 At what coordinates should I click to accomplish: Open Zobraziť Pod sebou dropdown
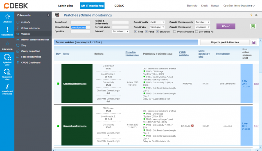tap(120, 31)
